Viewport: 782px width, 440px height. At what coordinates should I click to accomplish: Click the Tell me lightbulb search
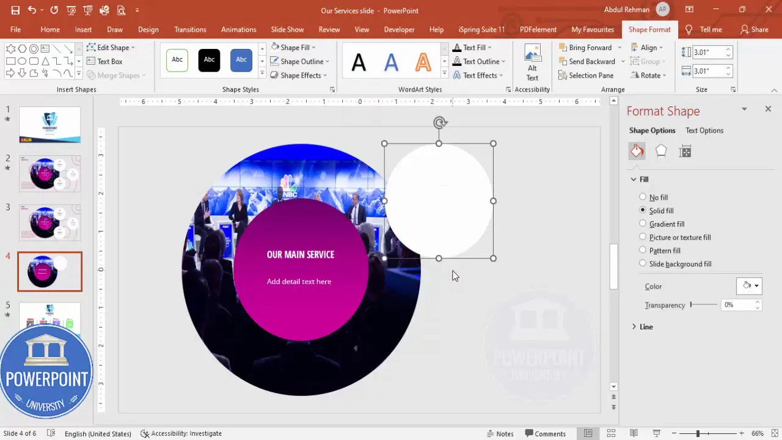[704, 29]
